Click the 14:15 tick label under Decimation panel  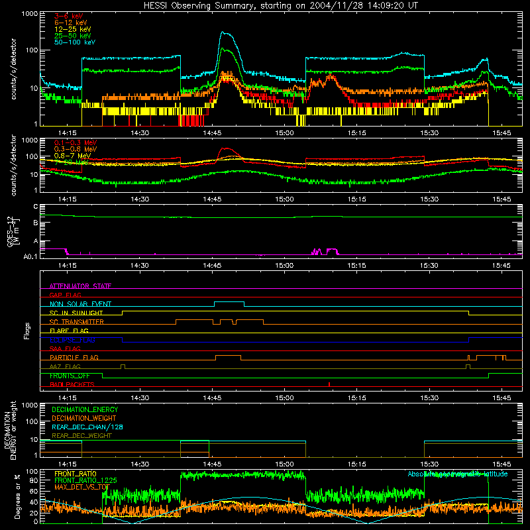click(68, 464)
